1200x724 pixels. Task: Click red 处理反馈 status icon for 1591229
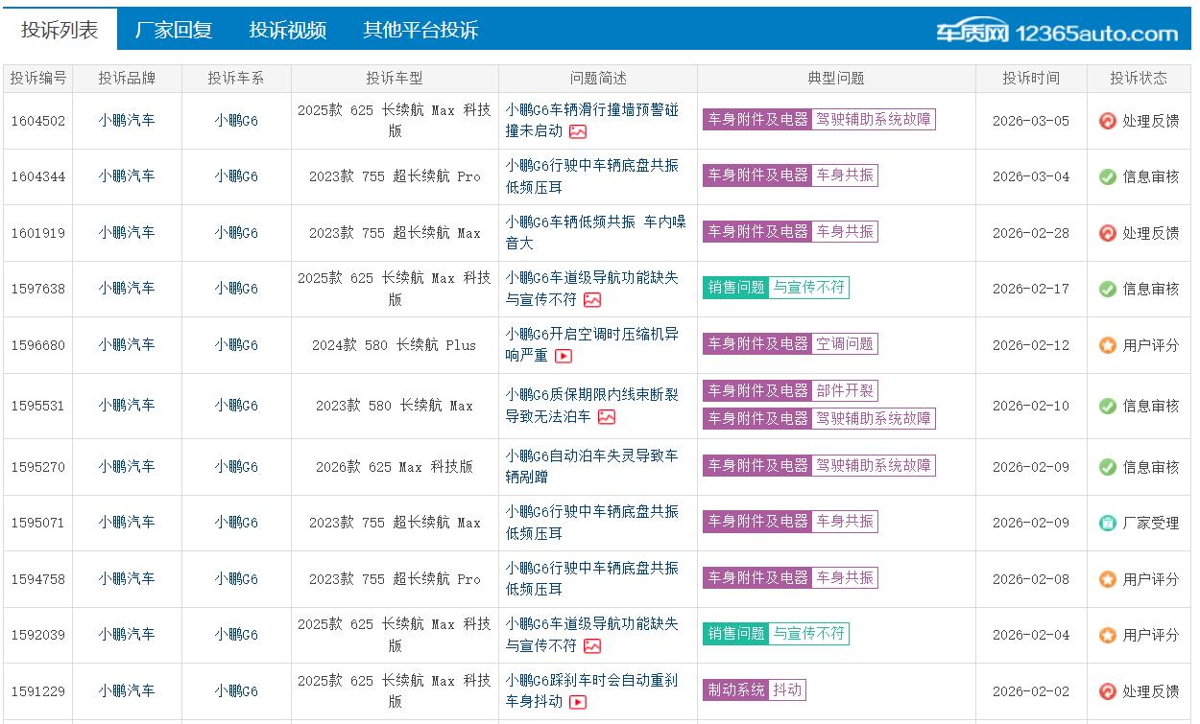[x=1108, y=691]
